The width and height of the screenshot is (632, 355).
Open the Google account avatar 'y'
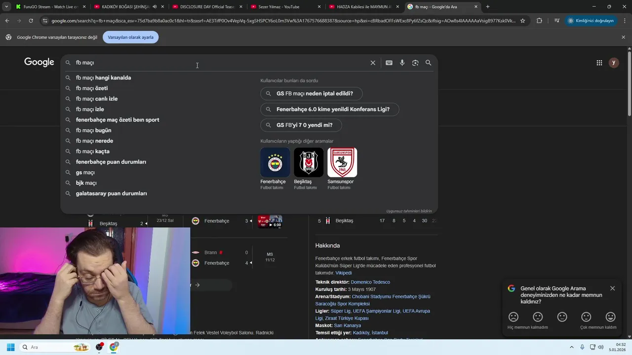[x=614, y=63]
